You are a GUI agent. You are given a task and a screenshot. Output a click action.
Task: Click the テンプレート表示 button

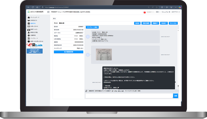[92, 27]
